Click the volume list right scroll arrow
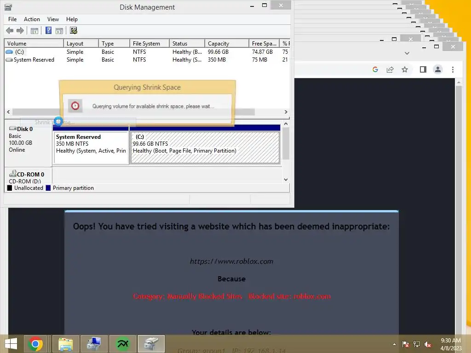 point(286,112)
